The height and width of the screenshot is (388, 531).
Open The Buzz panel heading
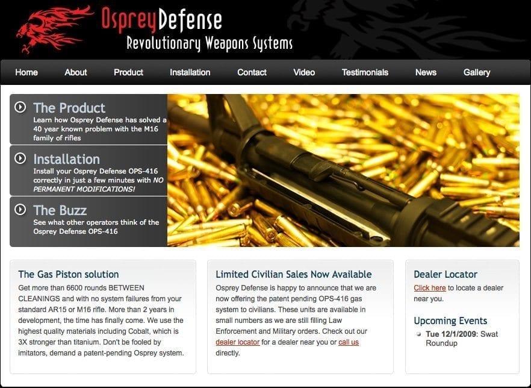[x=60, y=210]
